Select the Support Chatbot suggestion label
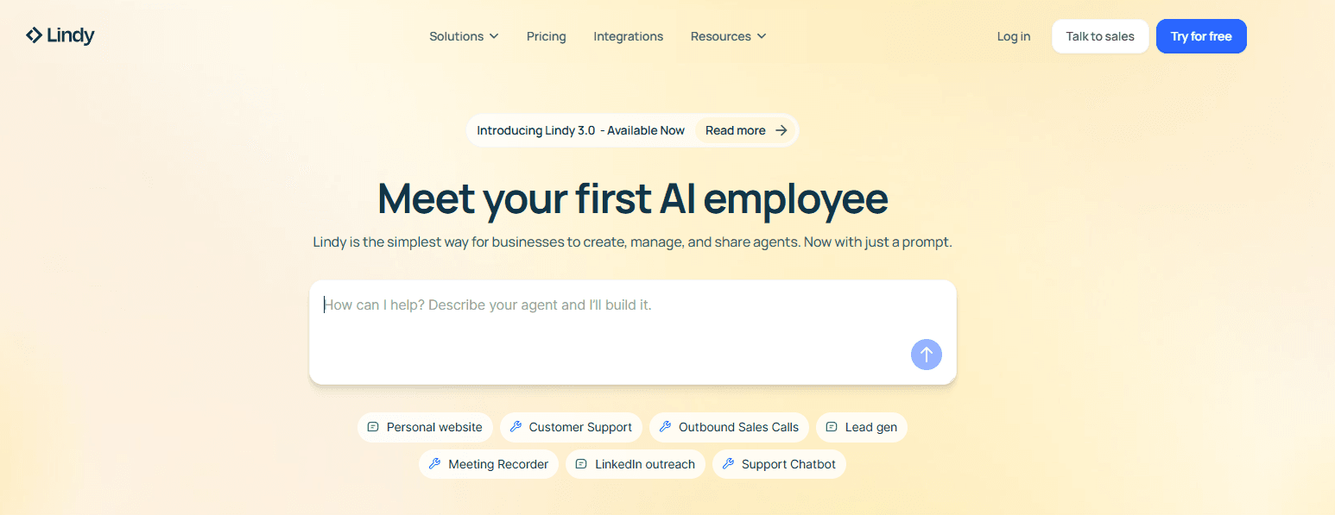This screenshot has width=1335, height=515. coord(788,464)
